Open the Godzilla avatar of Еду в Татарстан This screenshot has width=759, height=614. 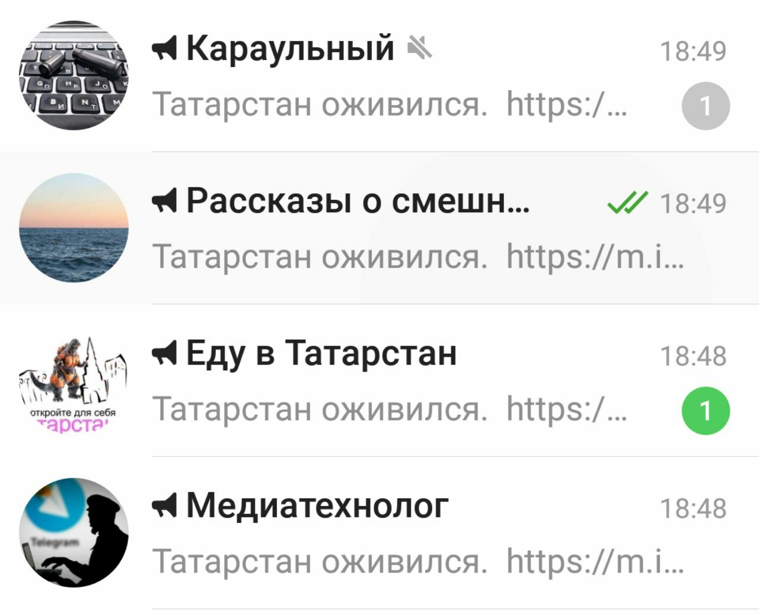click(74, 380)
